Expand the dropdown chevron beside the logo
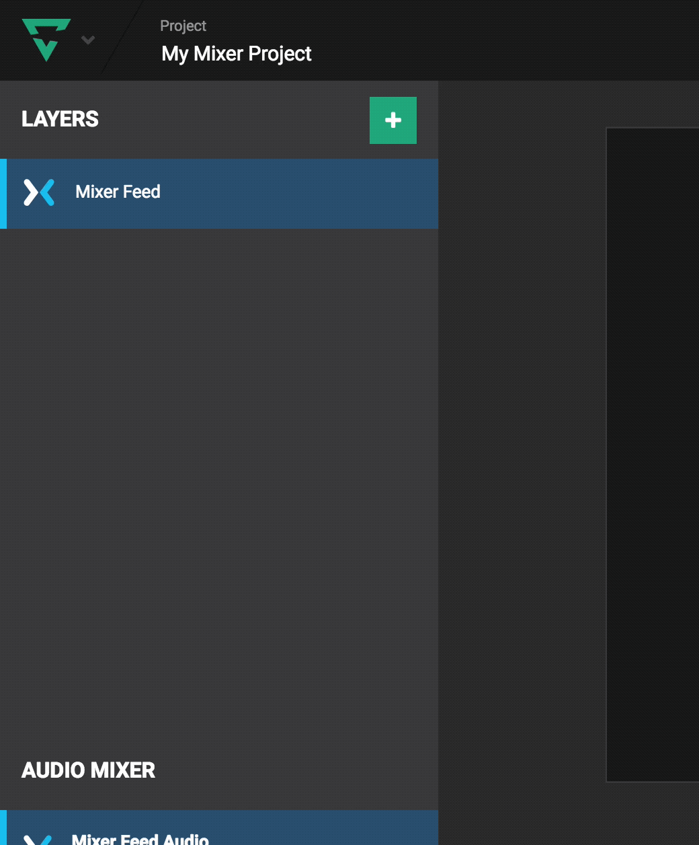The height and width of the screenshot is (845, 699). [88, 40]
